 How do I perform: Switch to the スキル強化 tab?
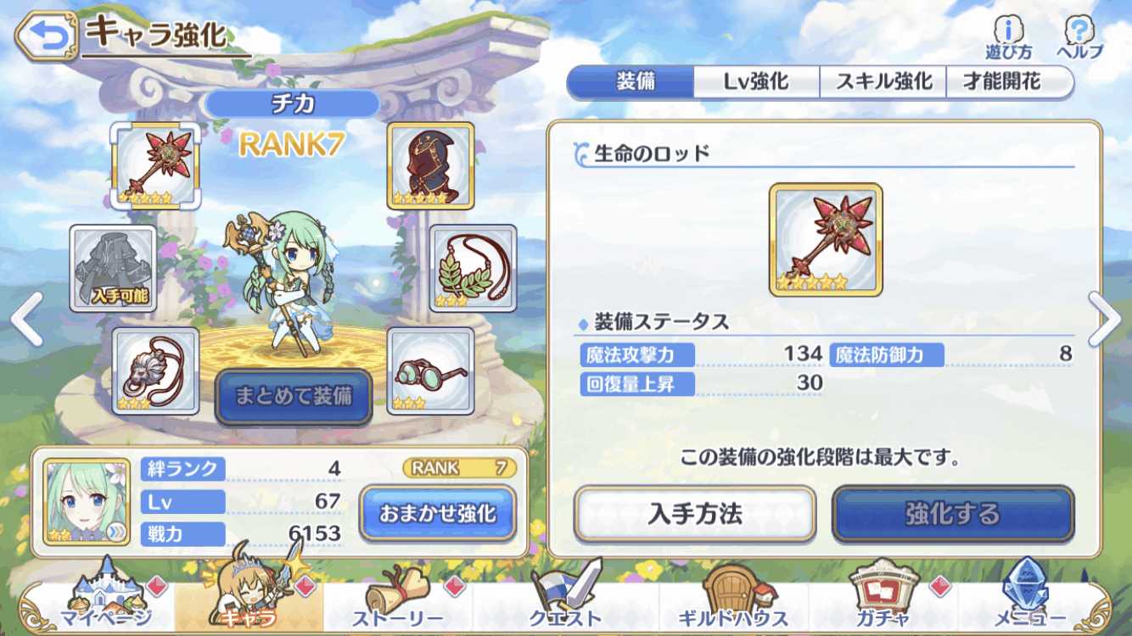(x=883, y=81)
